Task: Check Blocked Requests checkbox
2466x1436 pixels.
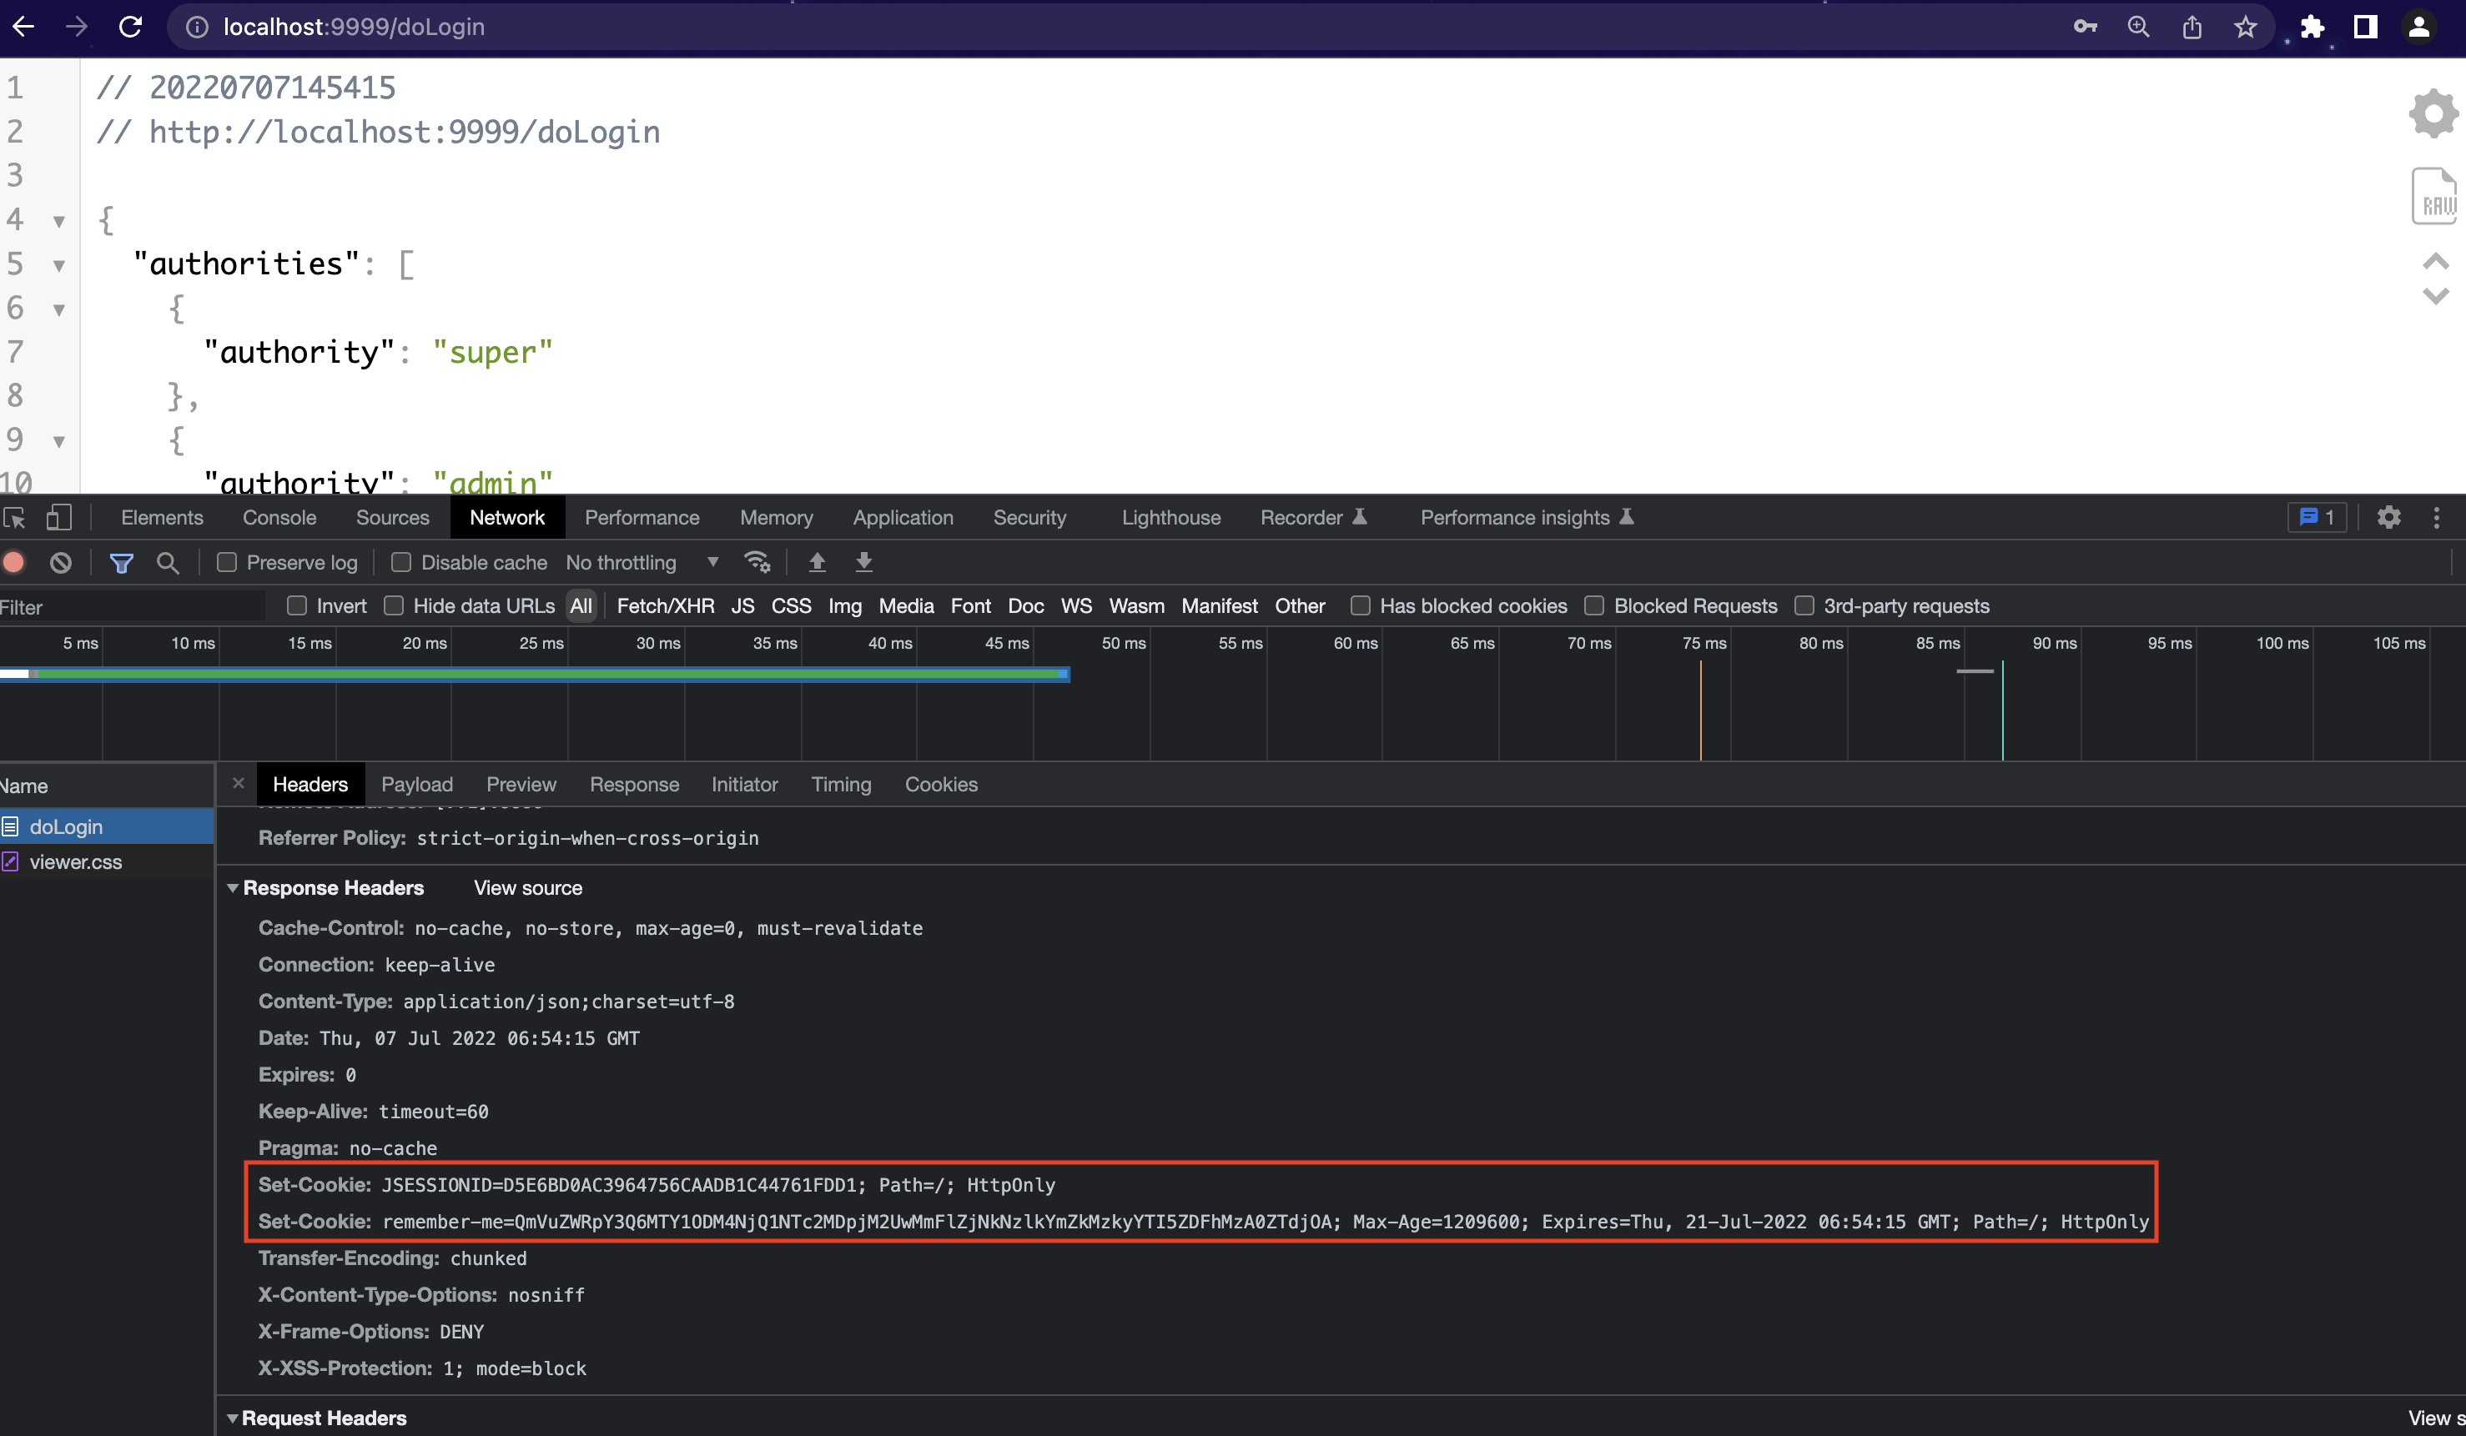Action: 1594,605
